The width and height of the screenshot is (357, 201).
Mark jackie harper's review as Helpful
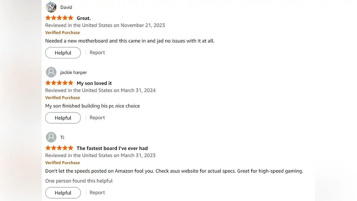[63, 118]
